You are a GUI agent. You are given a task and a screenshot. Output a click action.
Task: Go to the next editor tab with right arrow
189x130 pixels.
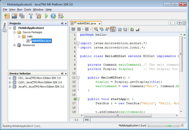coord(175,23)
